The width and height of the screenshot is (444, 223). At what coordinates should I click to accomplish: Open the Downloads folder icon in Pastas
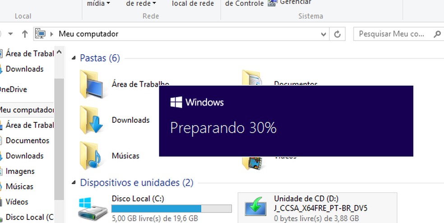(x=92, y=120)
